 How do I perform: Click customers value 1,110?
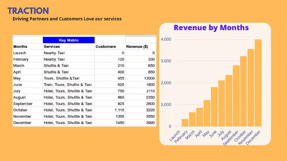click(x=120, y=110)
